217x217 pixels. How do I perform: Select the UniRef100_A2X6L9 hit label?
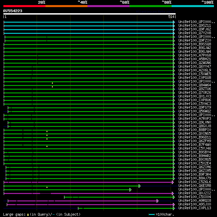pos(195,70)
